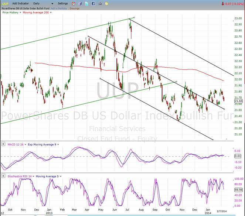Open the yellow sticky note icon
Viewport: 245px width, 216px height.
click(x=106, y=3)
